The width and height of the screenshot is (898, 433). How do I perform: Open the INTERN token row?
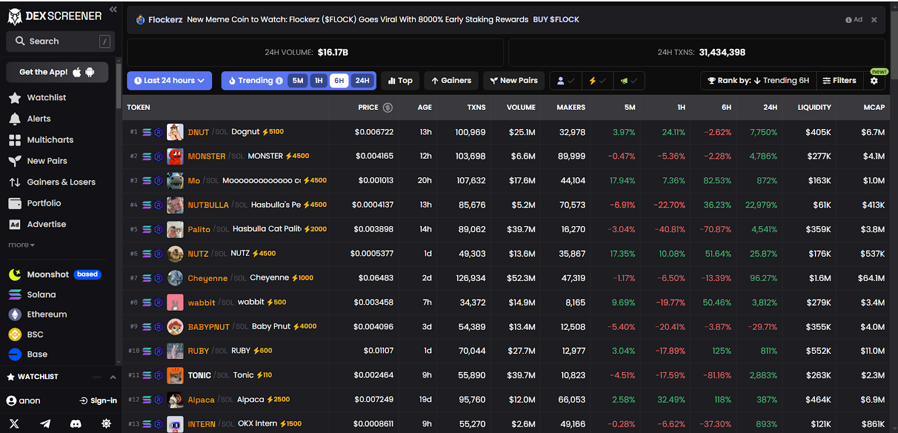[507, 424]
